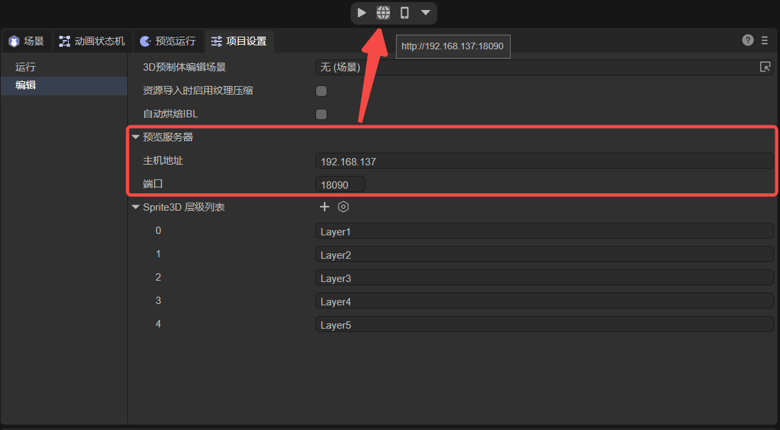Click the Play preview button
The image size is (780, 430).
(361, 13)
